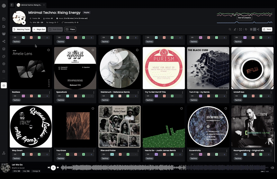Image resolution: width=277 pixels, height=179 pixels.
Task: Open the second folder icon in left sidebar
Action: [x=4, y=26]
